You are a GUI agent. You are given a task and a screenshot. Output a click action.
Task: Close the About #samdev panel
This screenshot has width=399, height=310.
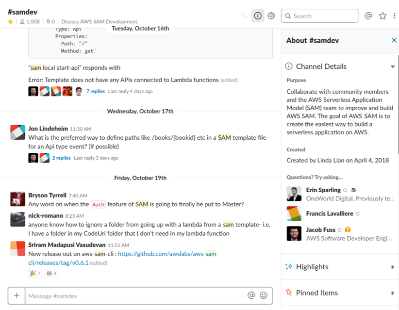click(394, 40)
